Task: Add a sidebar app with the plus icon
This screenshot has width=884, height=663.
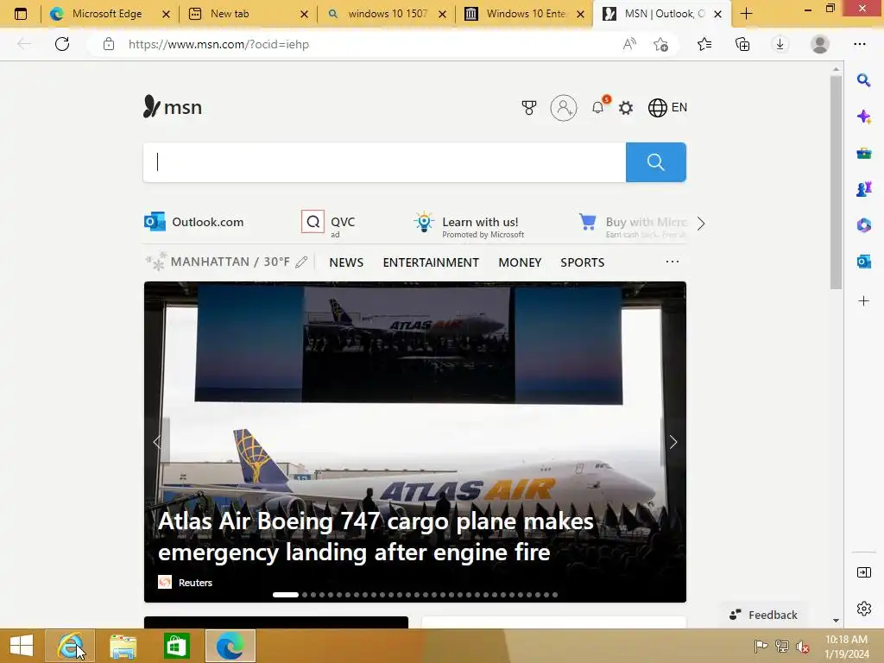Action: pyautogui.click(x=863, y=301)
